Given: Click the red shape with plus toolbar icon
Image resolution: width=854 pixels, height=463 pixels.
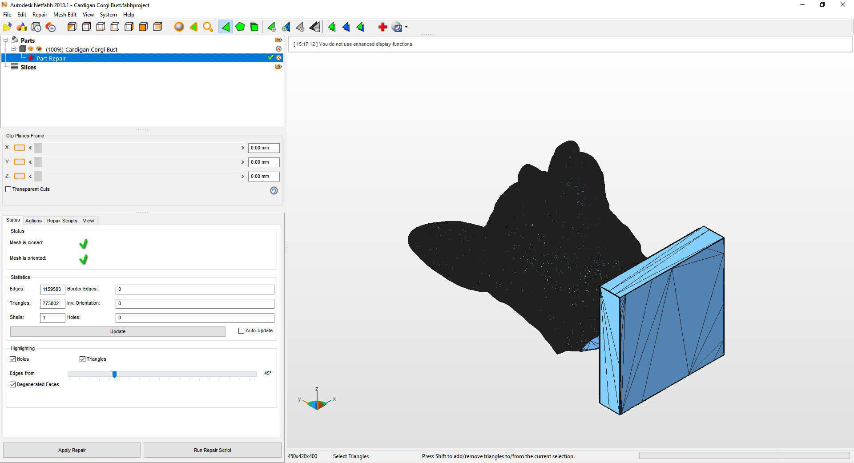Looking at the screenshot, I should click(x=51, y=27).
